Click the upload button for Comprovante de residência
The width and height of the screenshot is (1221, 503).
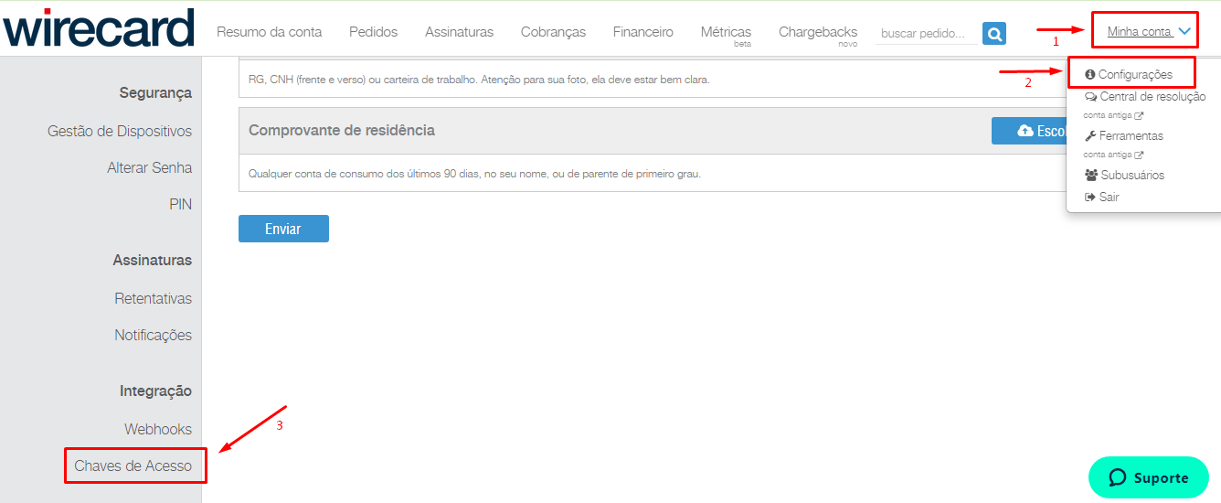[x=1029, y=131]
